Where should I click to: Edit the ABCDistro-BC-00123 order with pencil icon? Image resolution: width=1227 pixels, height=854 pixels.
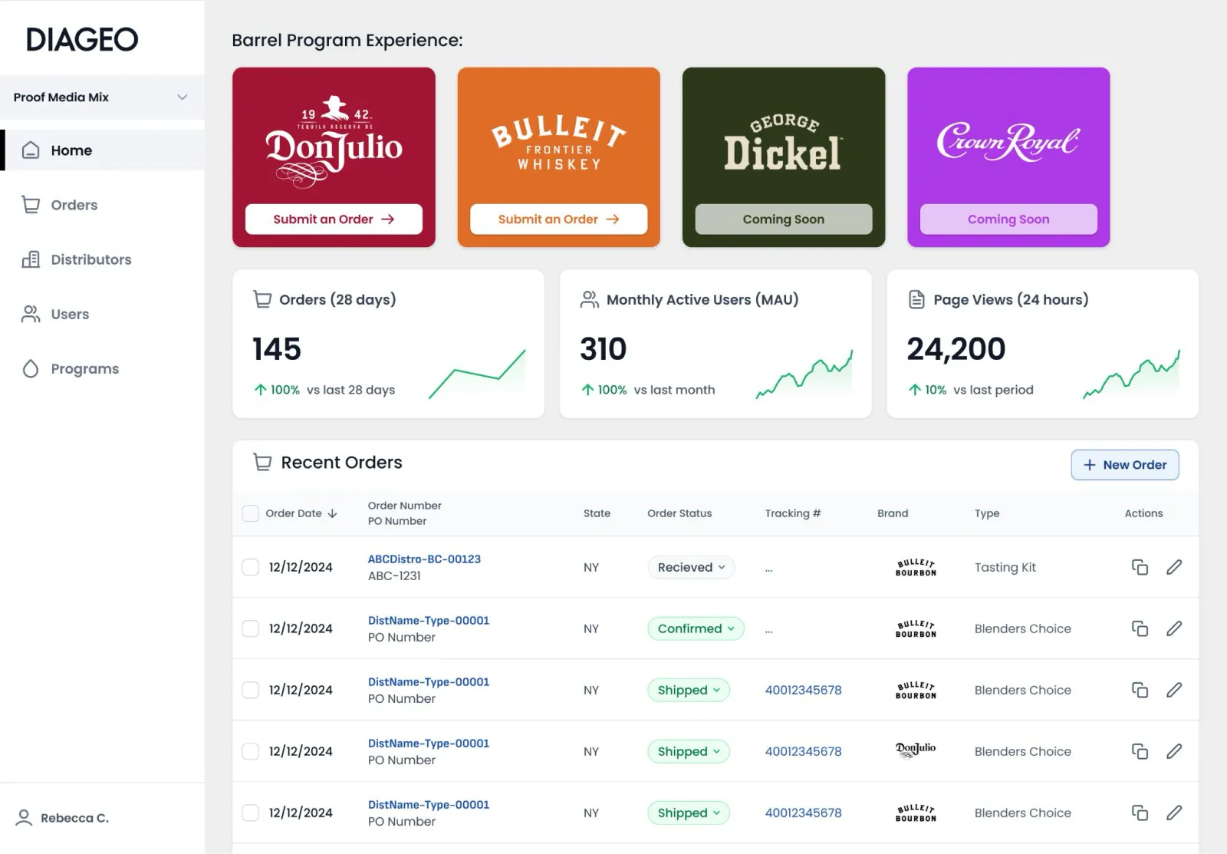pyautogui.click(x=1174, y=567)
